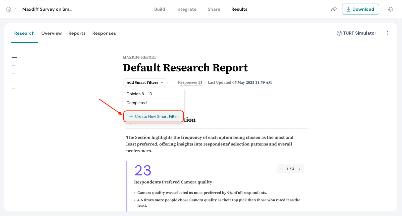Open the Integrate section

[x=186, y=9]
